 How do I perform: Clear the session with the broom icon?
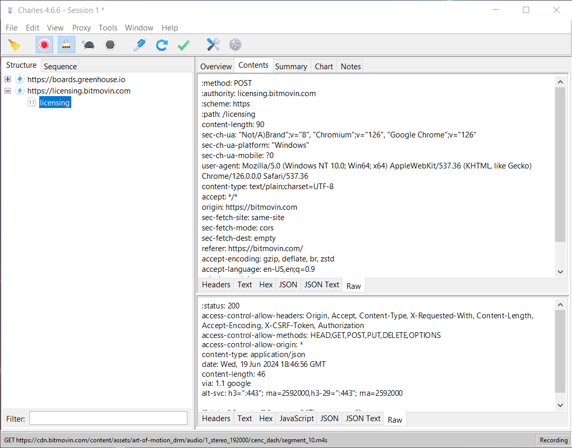click(x=14, y=45)
